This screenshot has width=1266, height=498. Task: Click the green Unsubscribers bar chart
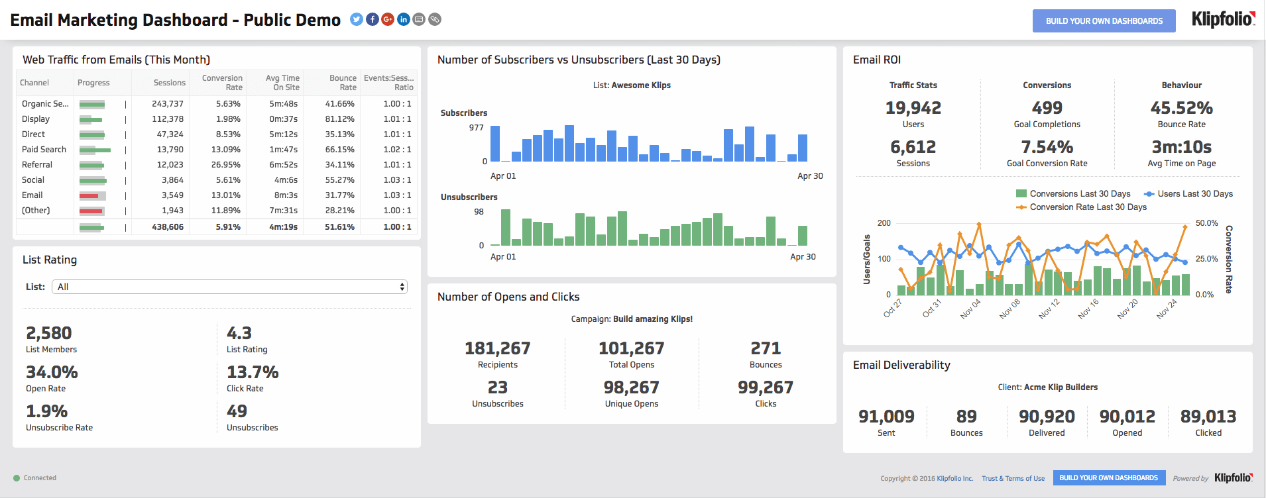click(649, 228)
